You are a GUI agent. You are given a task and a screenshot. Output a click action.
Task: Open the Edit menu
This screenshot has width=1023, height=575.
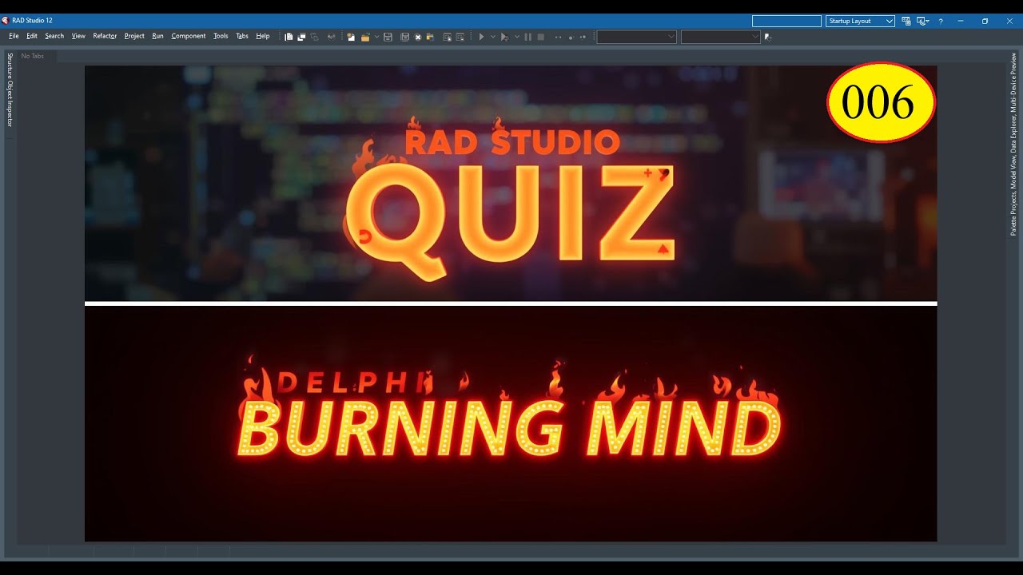coord(32,36)
